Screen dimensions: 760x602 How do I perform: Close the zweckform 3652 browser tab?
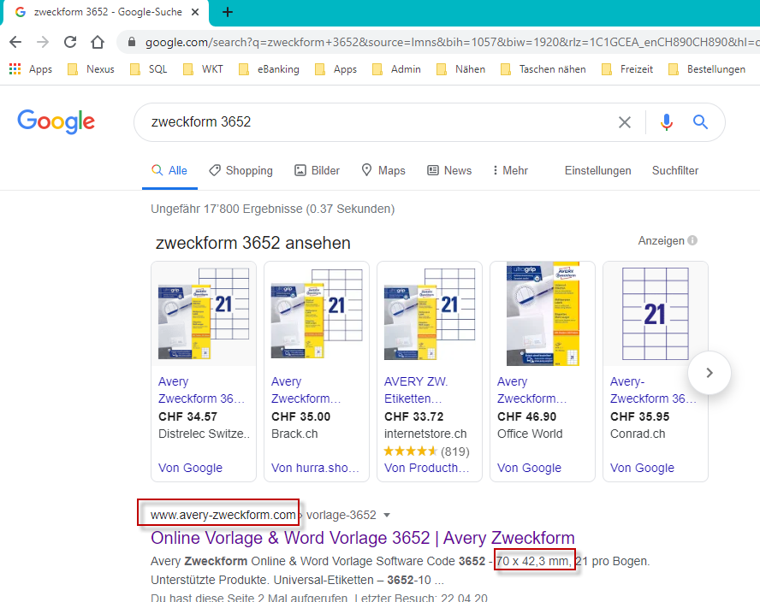tap(195, 12)
